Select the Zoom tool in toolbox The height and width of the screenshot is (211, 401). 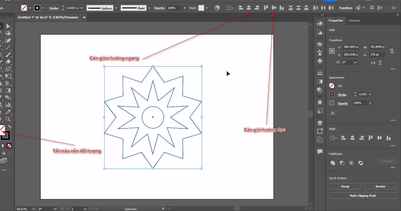(8, 119)
